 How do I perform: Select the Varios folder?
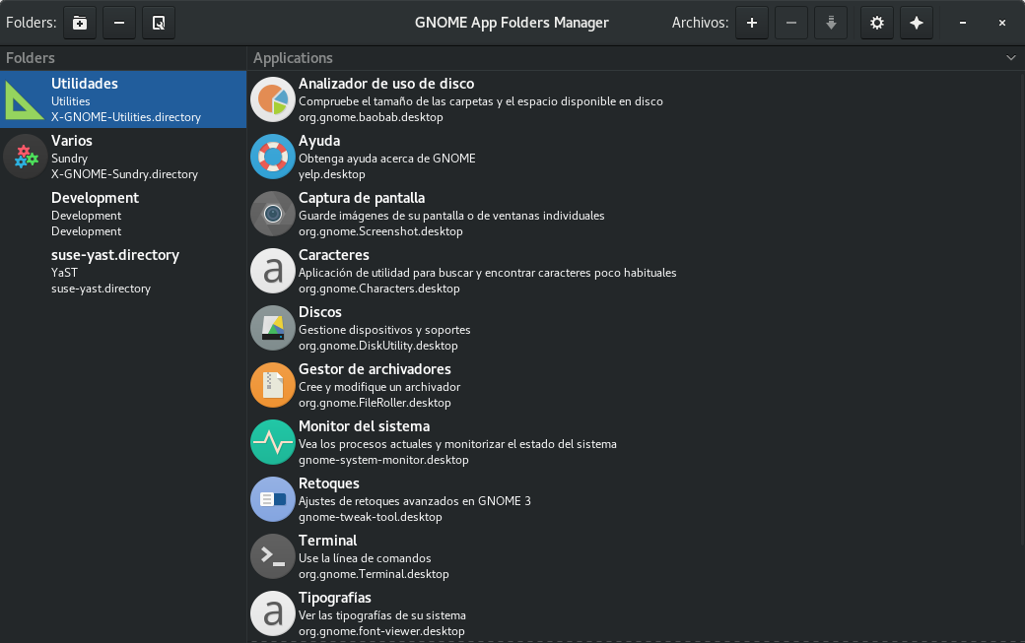123,157
